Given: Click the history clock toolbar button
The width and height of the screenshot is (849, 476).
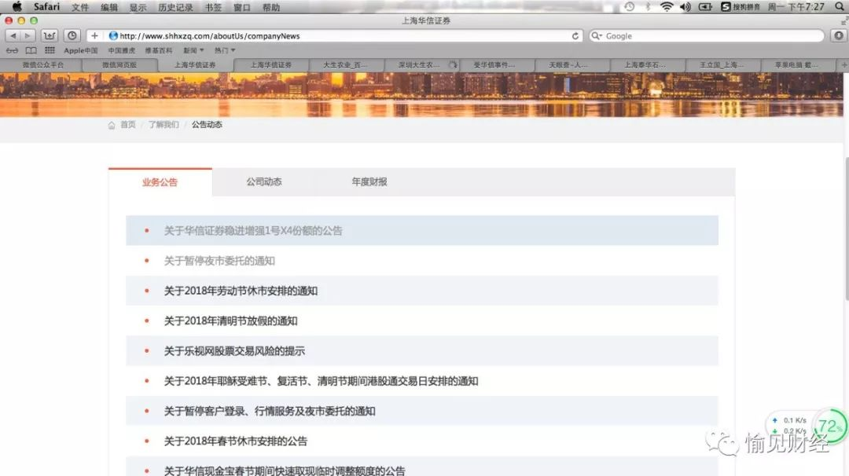Looking at the screenshot, I should tap(72, 36).
